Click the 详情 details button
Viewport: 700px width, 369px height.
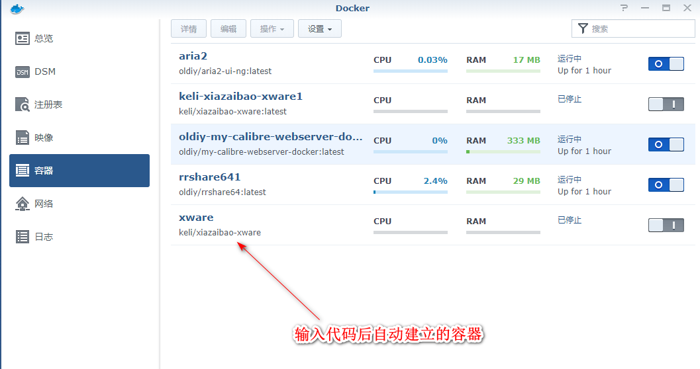click(x=188, y=28)
